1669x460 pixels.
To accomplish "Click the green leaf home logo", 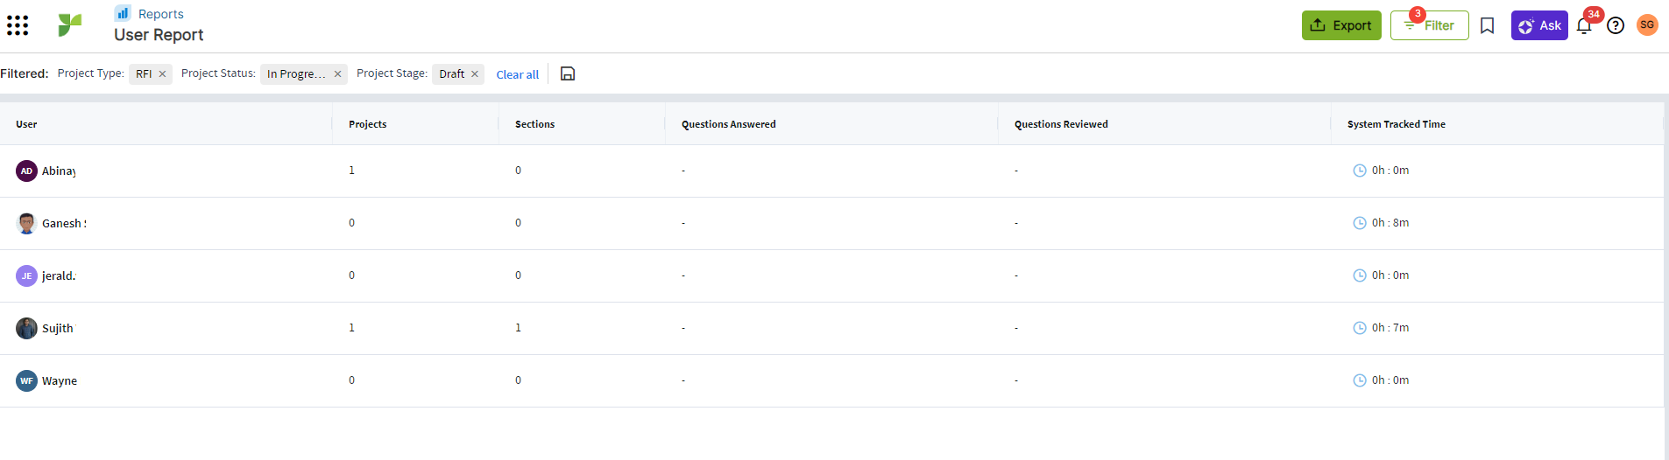I will [70, 24].
